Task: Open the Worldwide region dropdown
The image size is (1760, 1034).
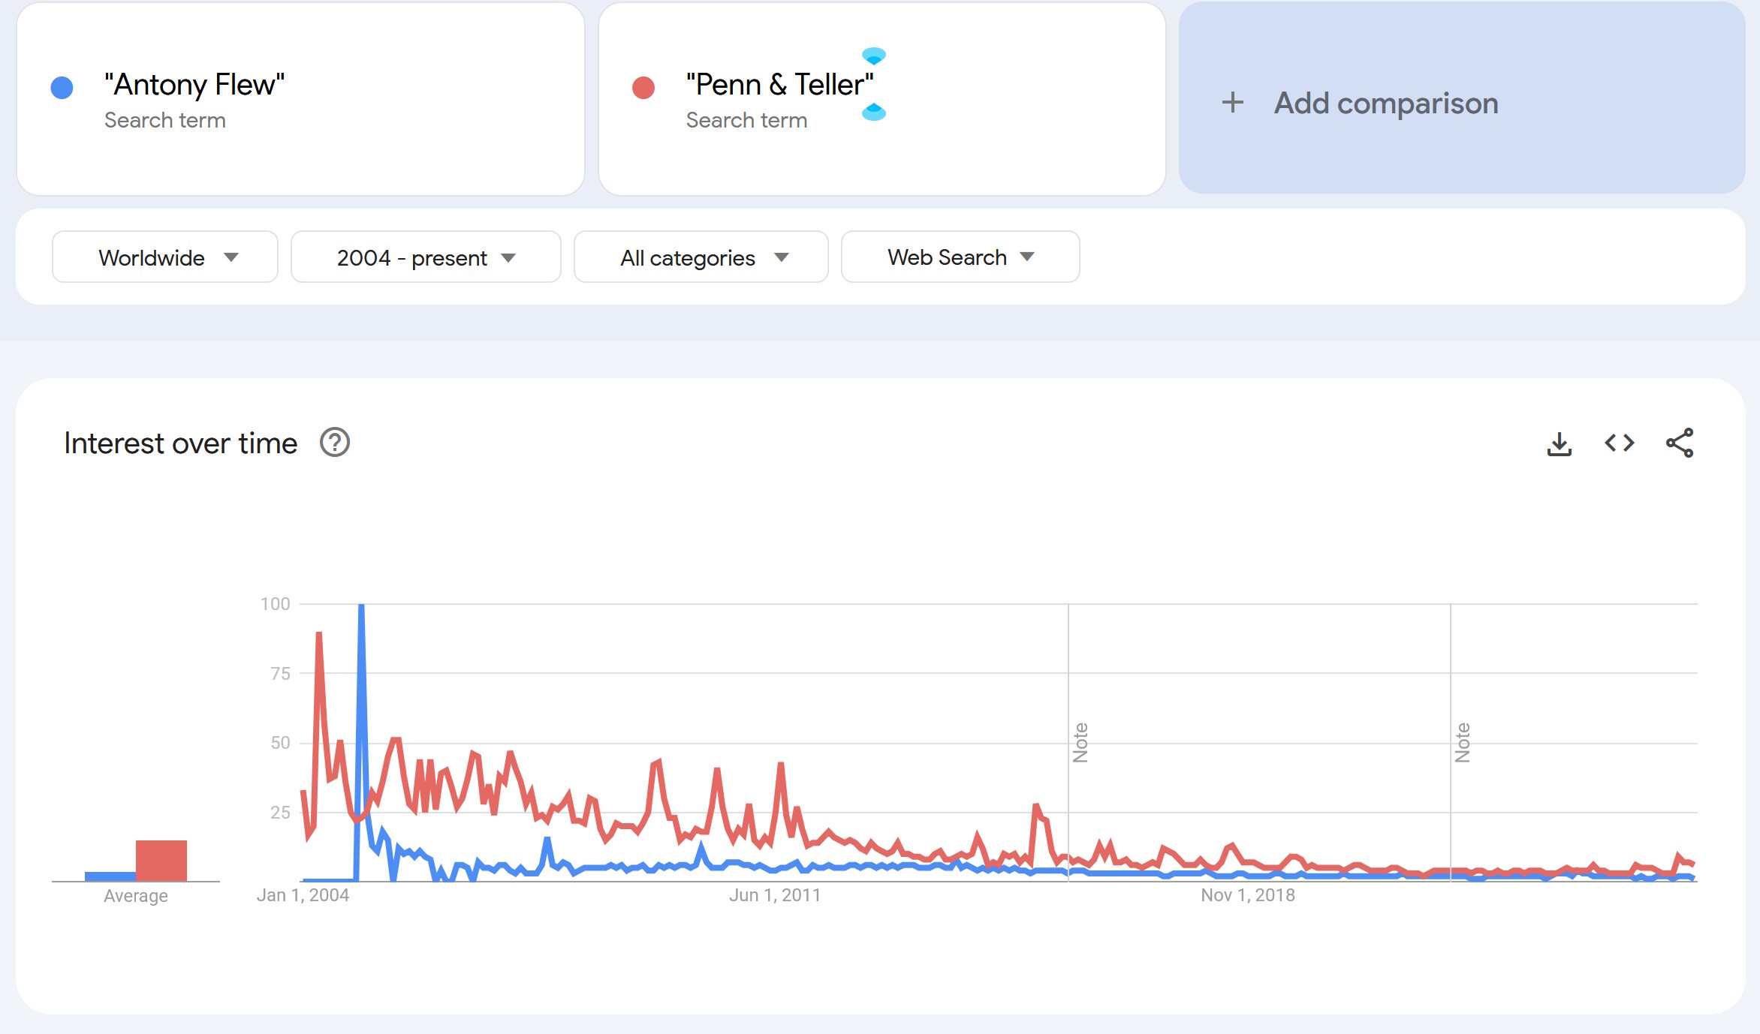Action: click(x=165, y=257)
